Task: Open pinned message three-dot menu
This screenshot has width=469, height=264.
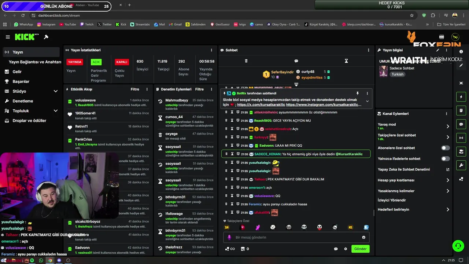Action: click(x=367, y=93)
